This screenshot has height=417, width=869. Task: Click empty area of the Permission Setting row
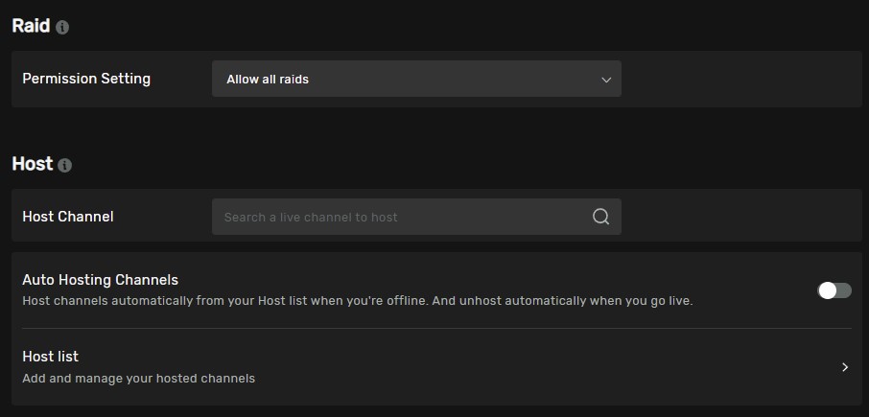click(739, 80)
